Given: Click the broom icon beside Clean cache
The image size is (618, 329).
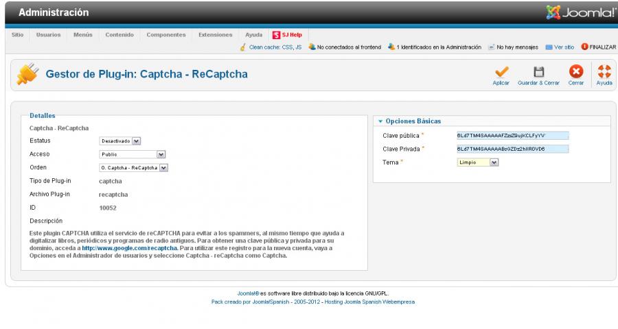Looking at the screenshot, I should pos(243,47).
